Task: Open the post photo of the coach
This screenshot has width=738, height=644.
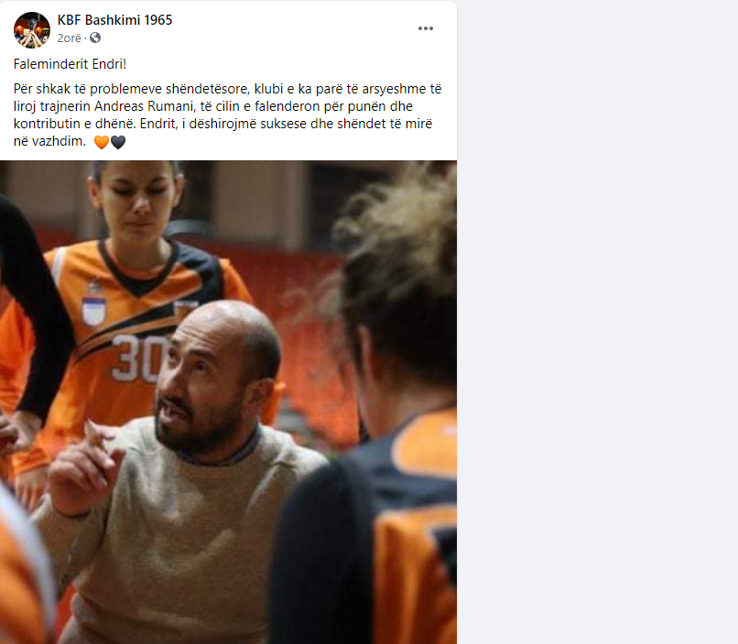Action: click(228, 402)
